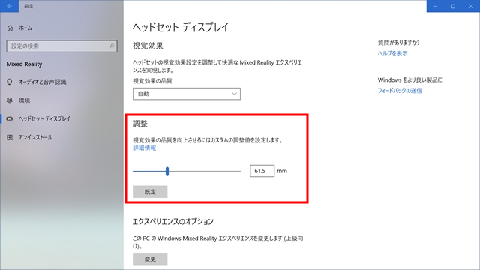Open ホーム in the sidebar
The width and height of the screenshot is (480, 270).
tap(25, 28)
